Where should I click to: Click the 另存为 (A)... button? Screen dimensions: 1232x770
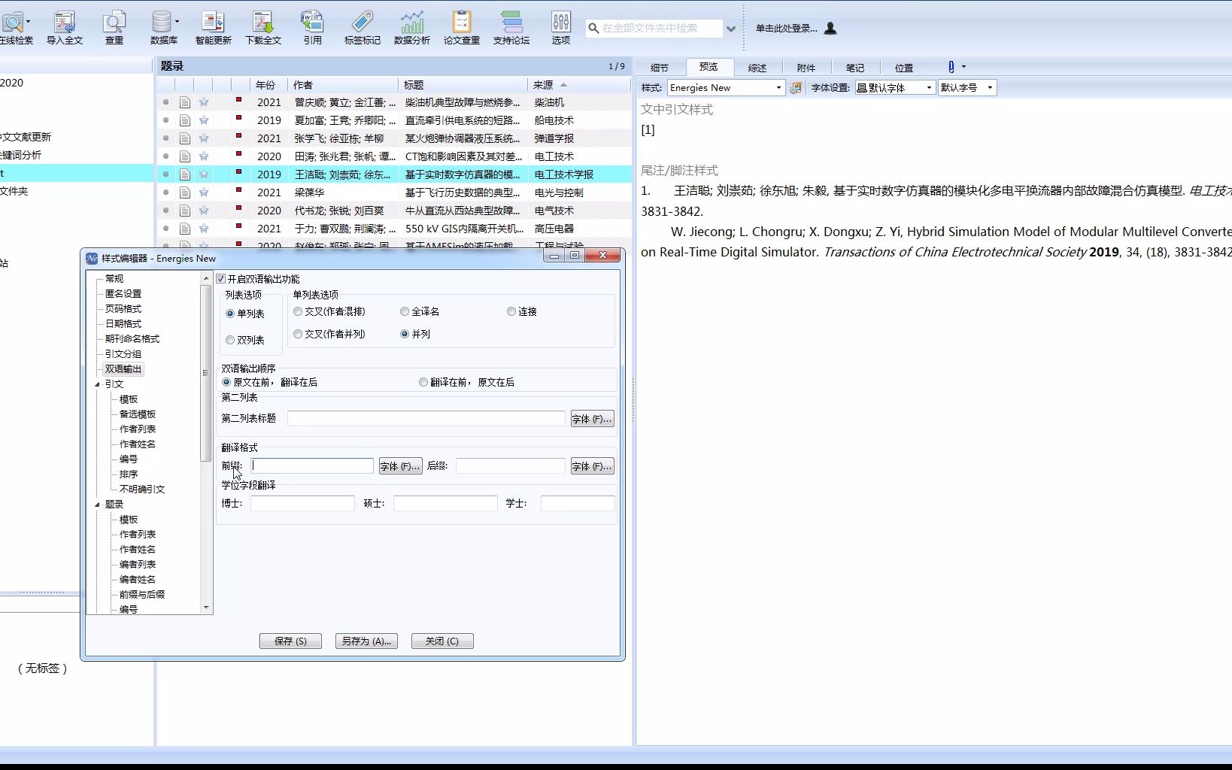366,641
